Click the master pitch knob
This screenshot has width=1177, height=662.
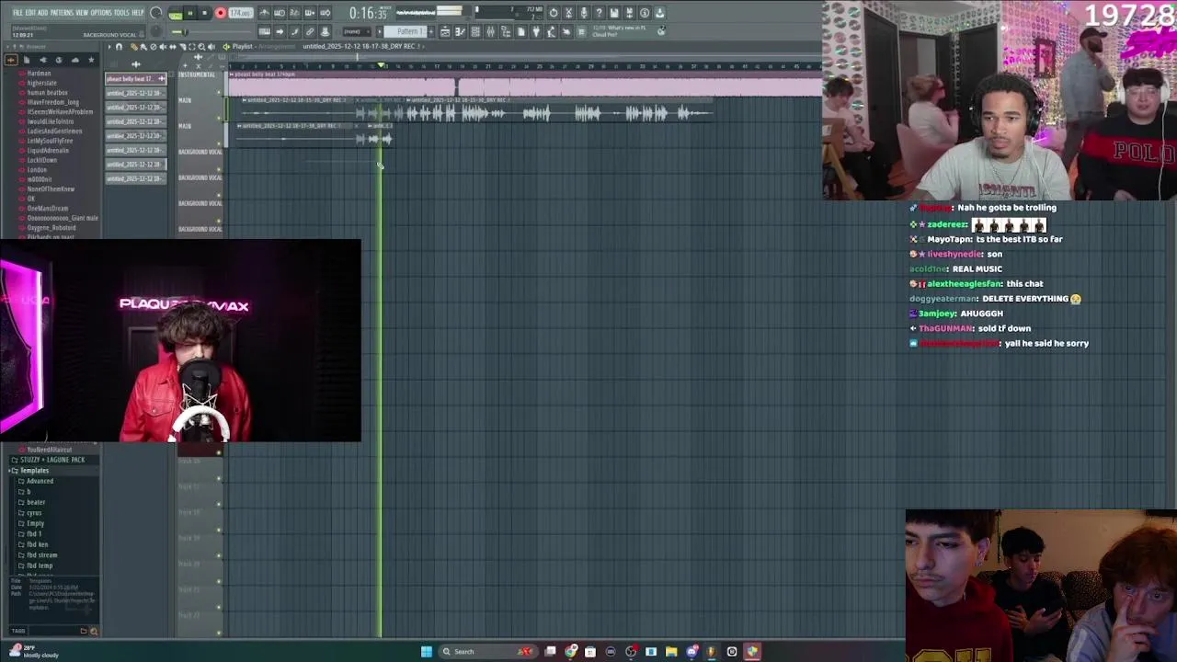(155, 31)
